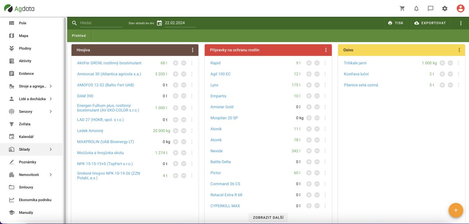Click the search magnifier icon

point(75,23)
